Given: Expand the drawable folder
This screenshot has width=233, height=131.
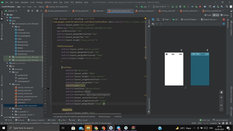Looking at the screenshot, I should tap(10, 69).
